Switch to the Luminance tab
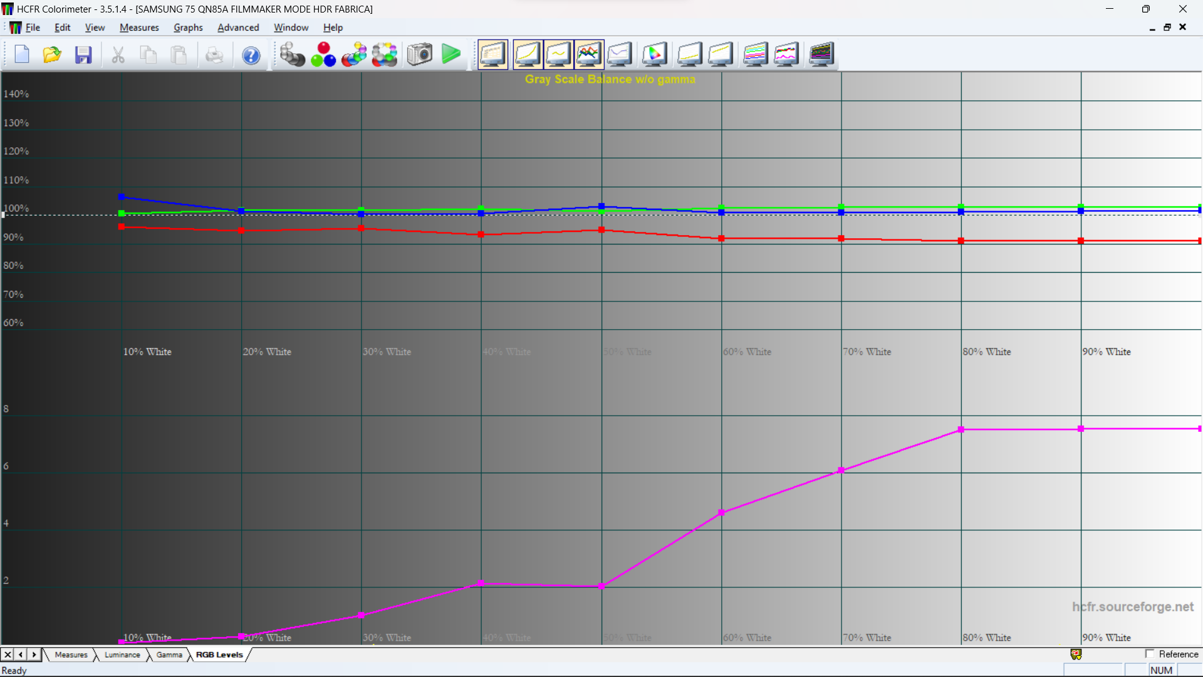Screen dimensions: 1203x677 tap(122, 654)
